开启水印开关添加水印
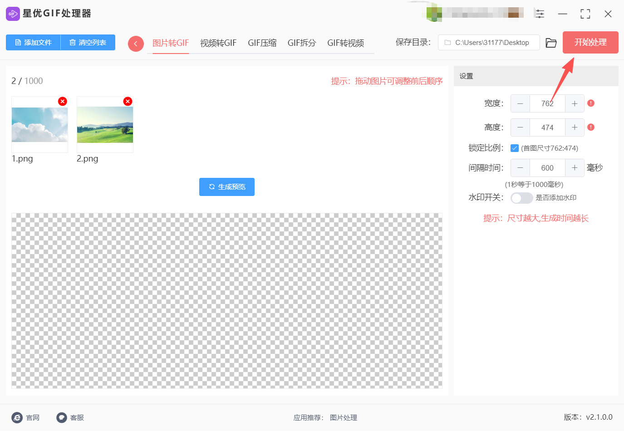 pos(521,198)
